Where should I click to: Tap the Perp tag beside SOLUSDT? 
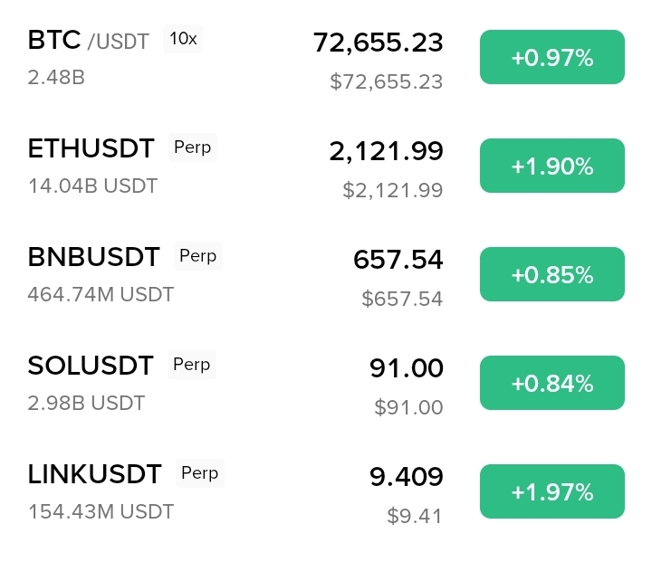[192, 365]
